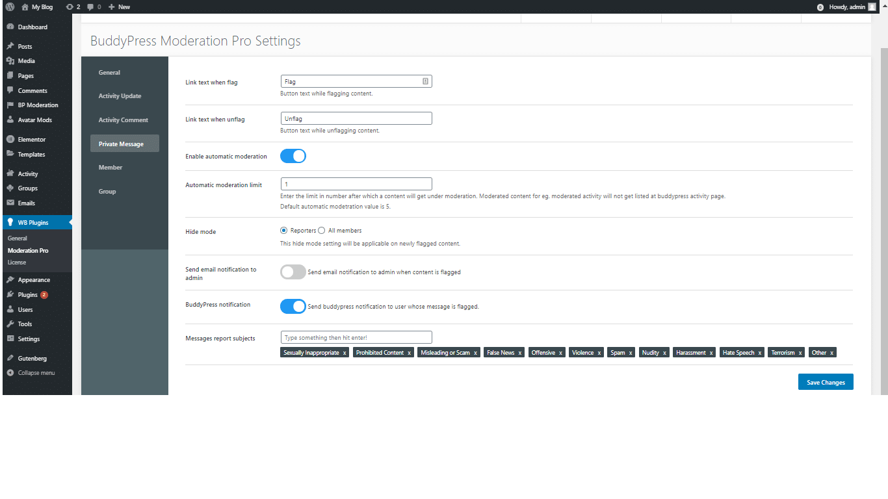Turn off BuddyPress notification toggle

click(293, 307)
